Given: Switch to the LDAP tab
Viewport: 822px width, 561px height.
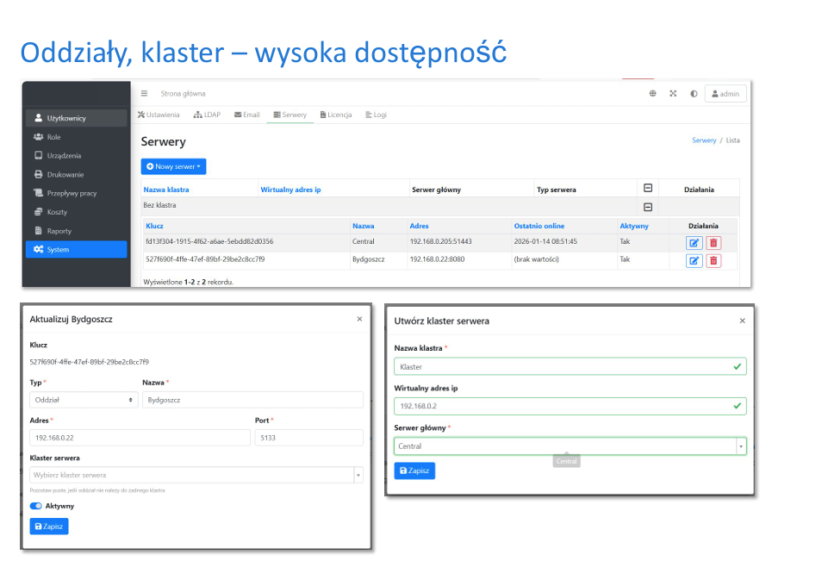Looking at the screenshot, I should (207, 115).
